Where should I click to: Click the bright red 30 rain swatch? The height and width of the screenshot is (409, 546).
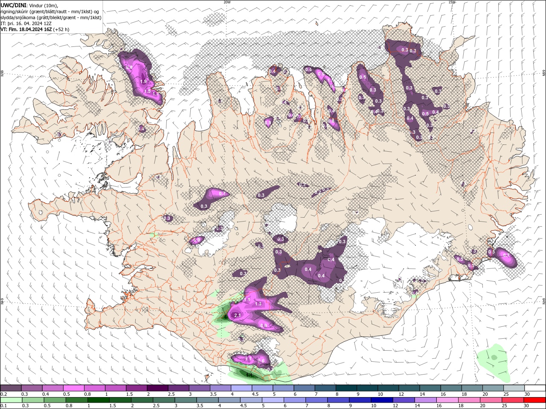(x=534, y=400)
